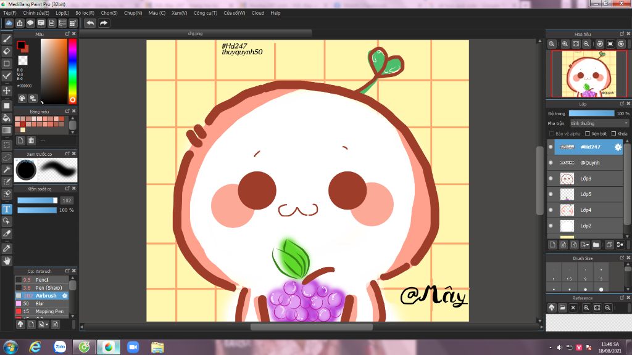Image resolution: width=632 pixels, height=355 pixels.
Task: Click the Redo arrow in toolbar
Action: click(104, 23)
